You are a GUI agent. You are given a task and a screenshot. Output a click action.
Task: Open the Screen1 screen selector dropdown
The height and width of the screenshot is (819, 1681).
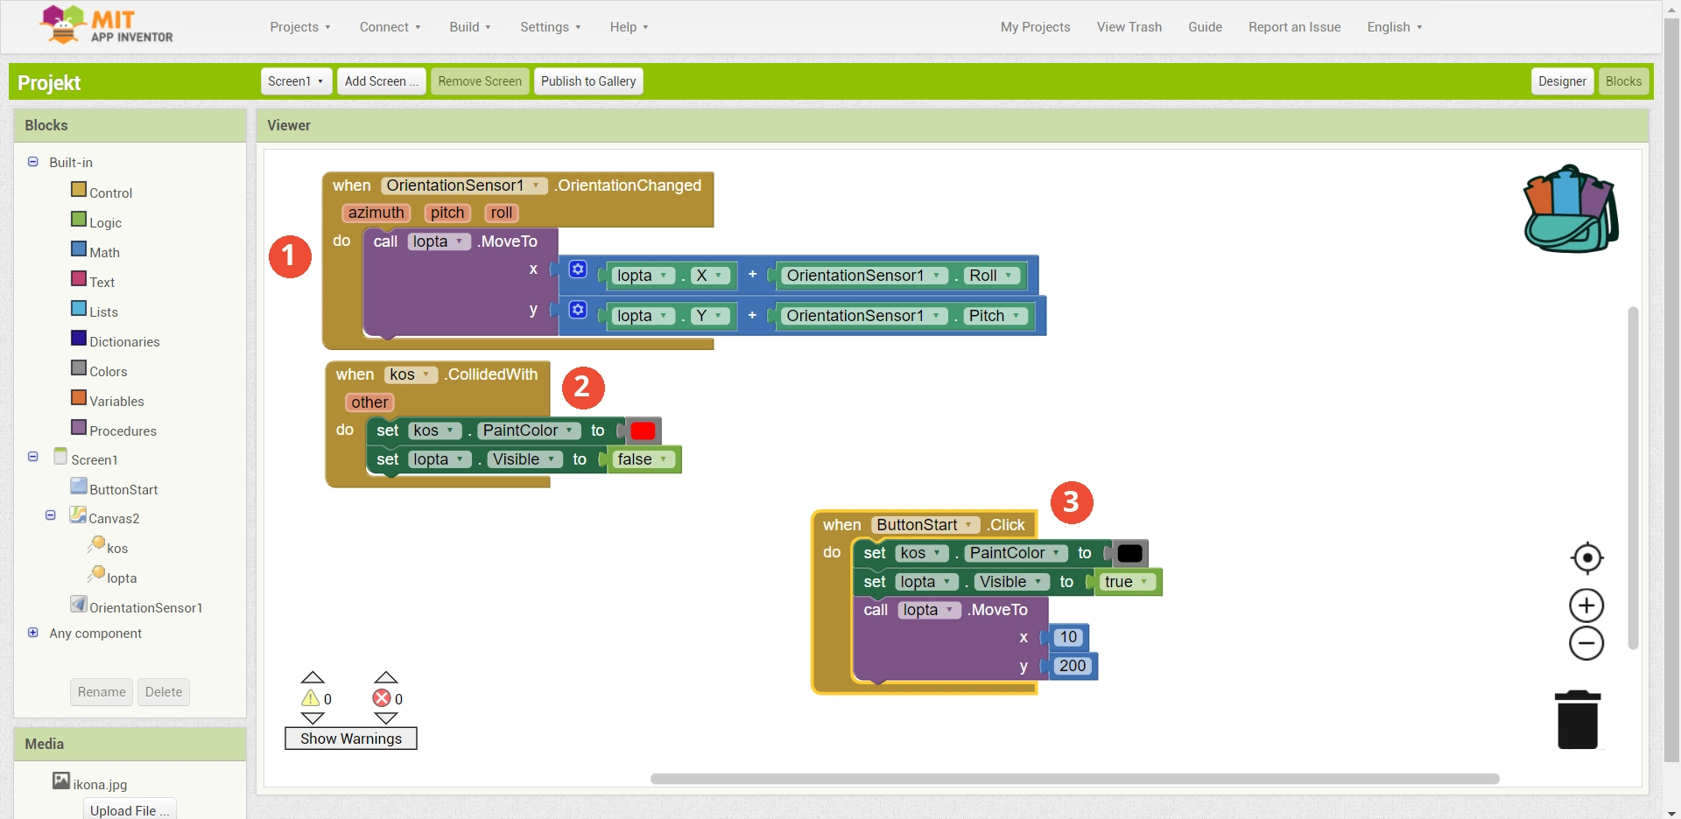click(296, 81)
